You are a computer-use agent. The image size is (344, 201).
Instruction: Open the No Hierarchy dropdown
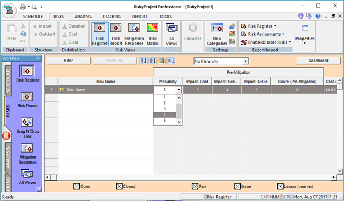pyautogui.click(x=245, y=61)
